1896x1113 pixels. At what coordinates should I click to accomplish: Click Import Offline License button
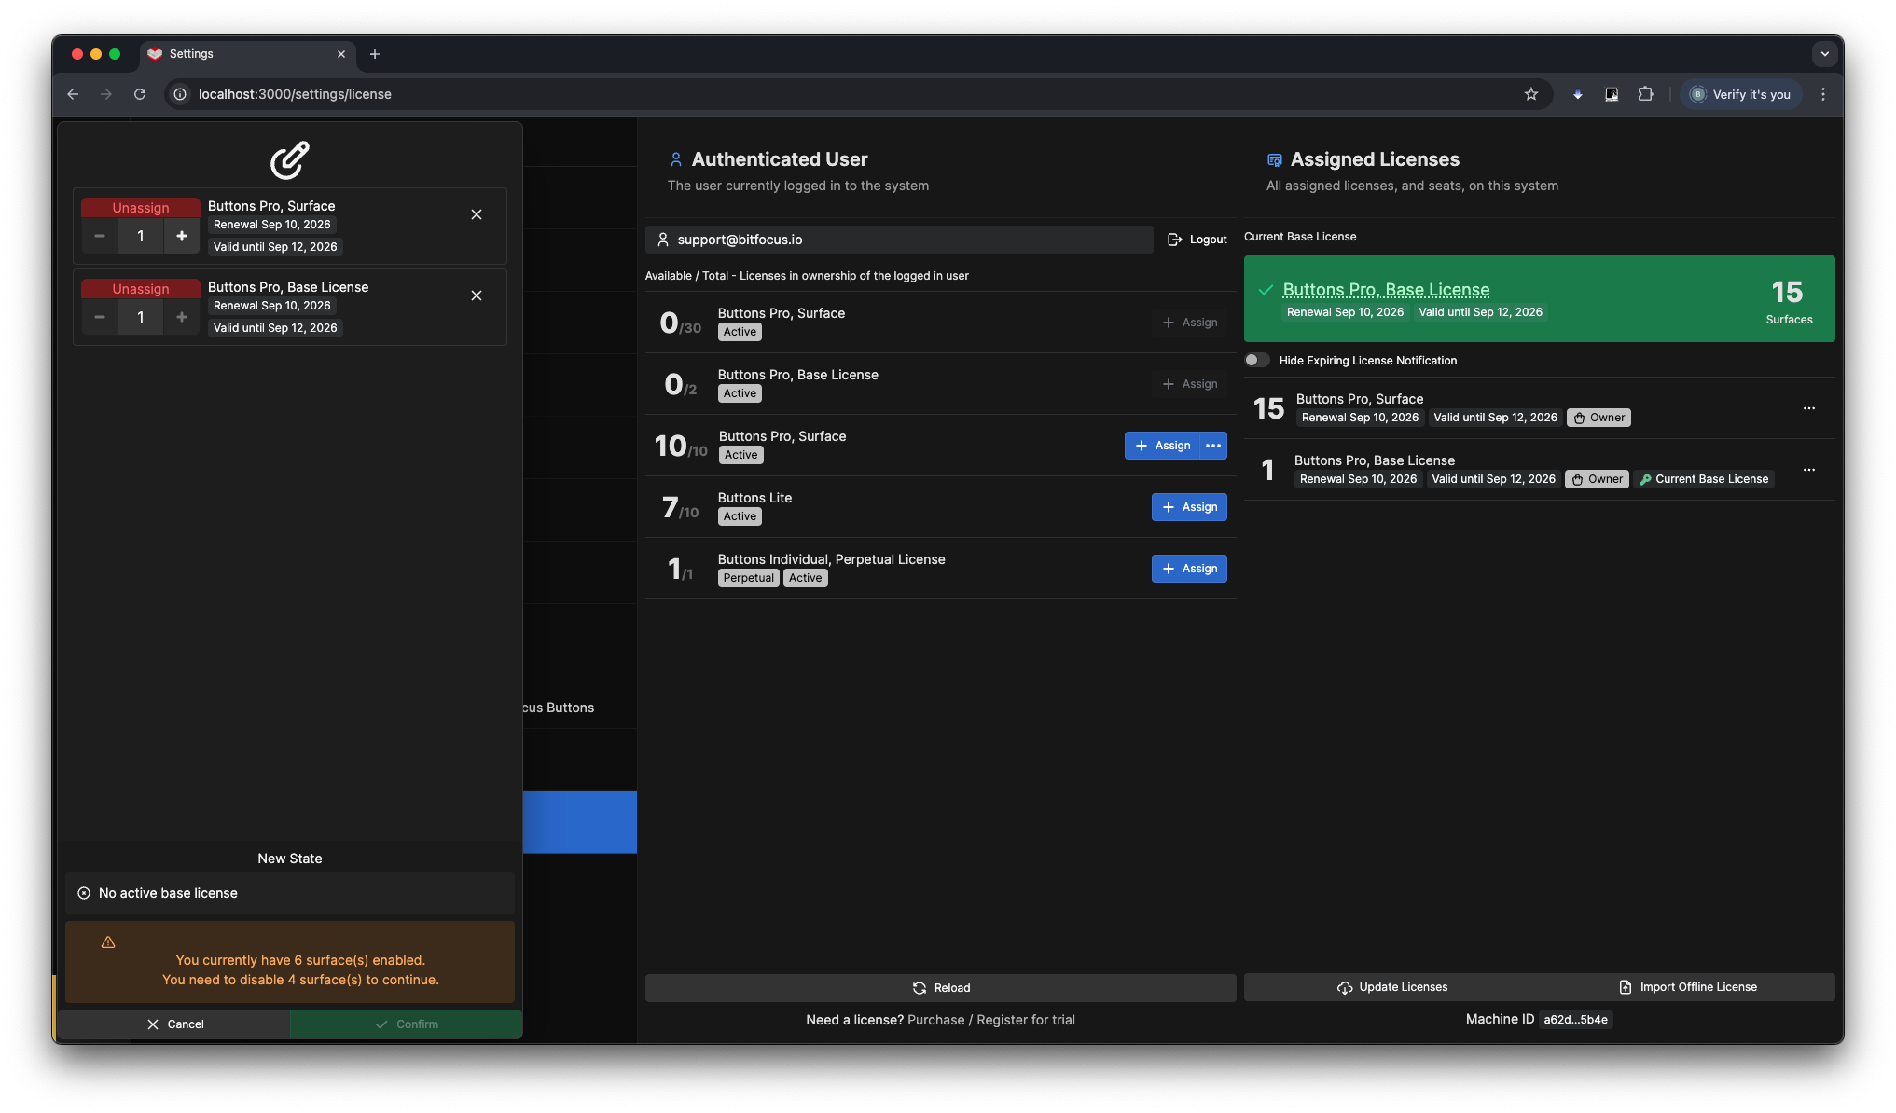(x=1688, y=987)
